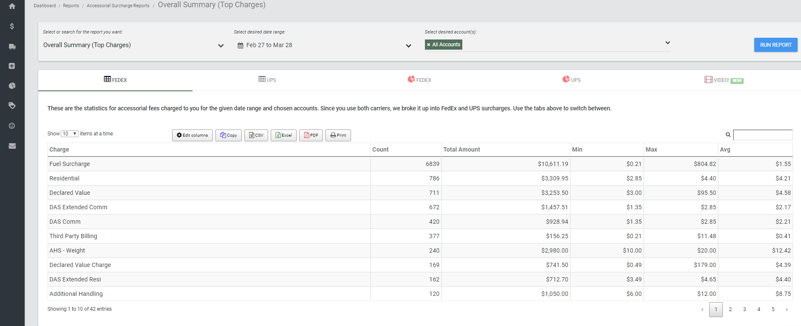The width and height of the screenshot is (801, 326).
Task: Open the VIDEO! tab
Action: click(724, 80)
